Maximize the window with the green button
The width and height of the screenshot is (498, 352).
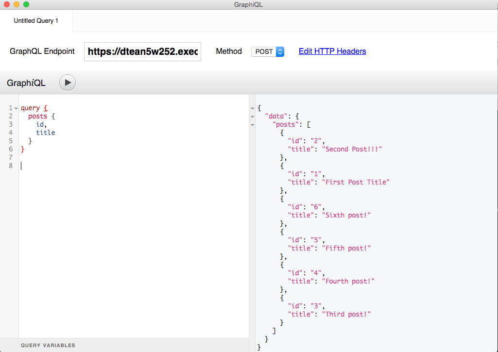coord(26,4)
